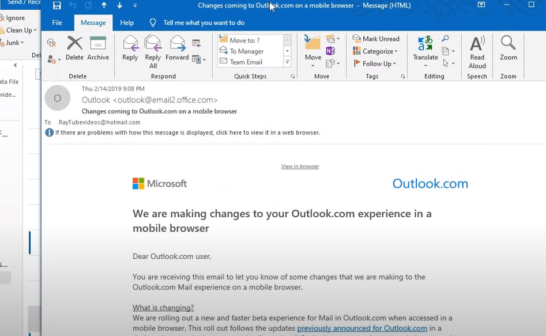
Task: Save the message via Quick Access Toolbar
Action: coord(56,6)
